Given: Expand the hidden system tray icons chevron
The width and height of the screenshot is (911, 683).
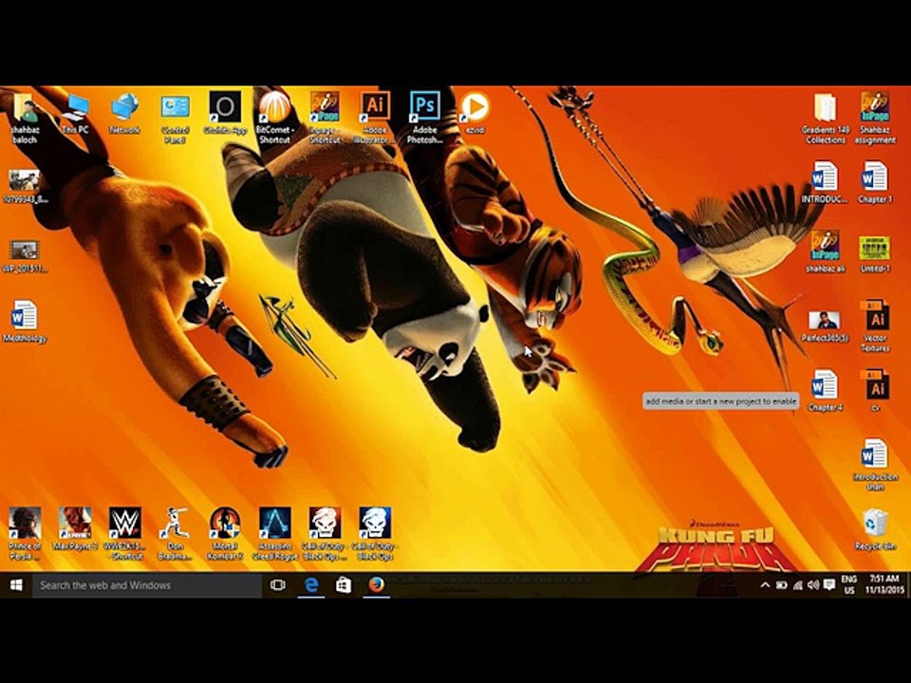Looking at the screenshot, I should [x=765, y=585].
